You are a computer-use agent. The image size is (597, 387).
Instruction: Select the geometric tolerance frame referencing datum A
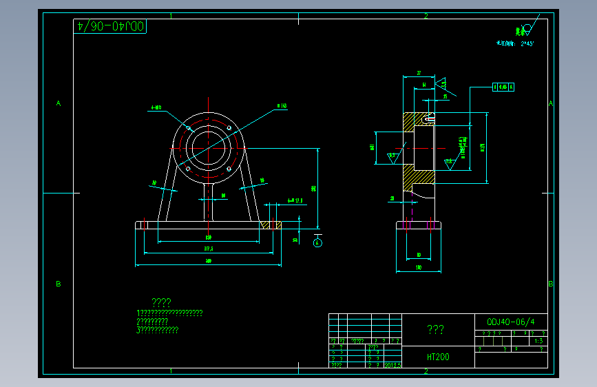[503, 87]
